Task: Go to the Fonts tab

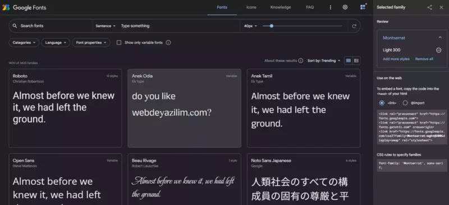Action: point(222,7)
